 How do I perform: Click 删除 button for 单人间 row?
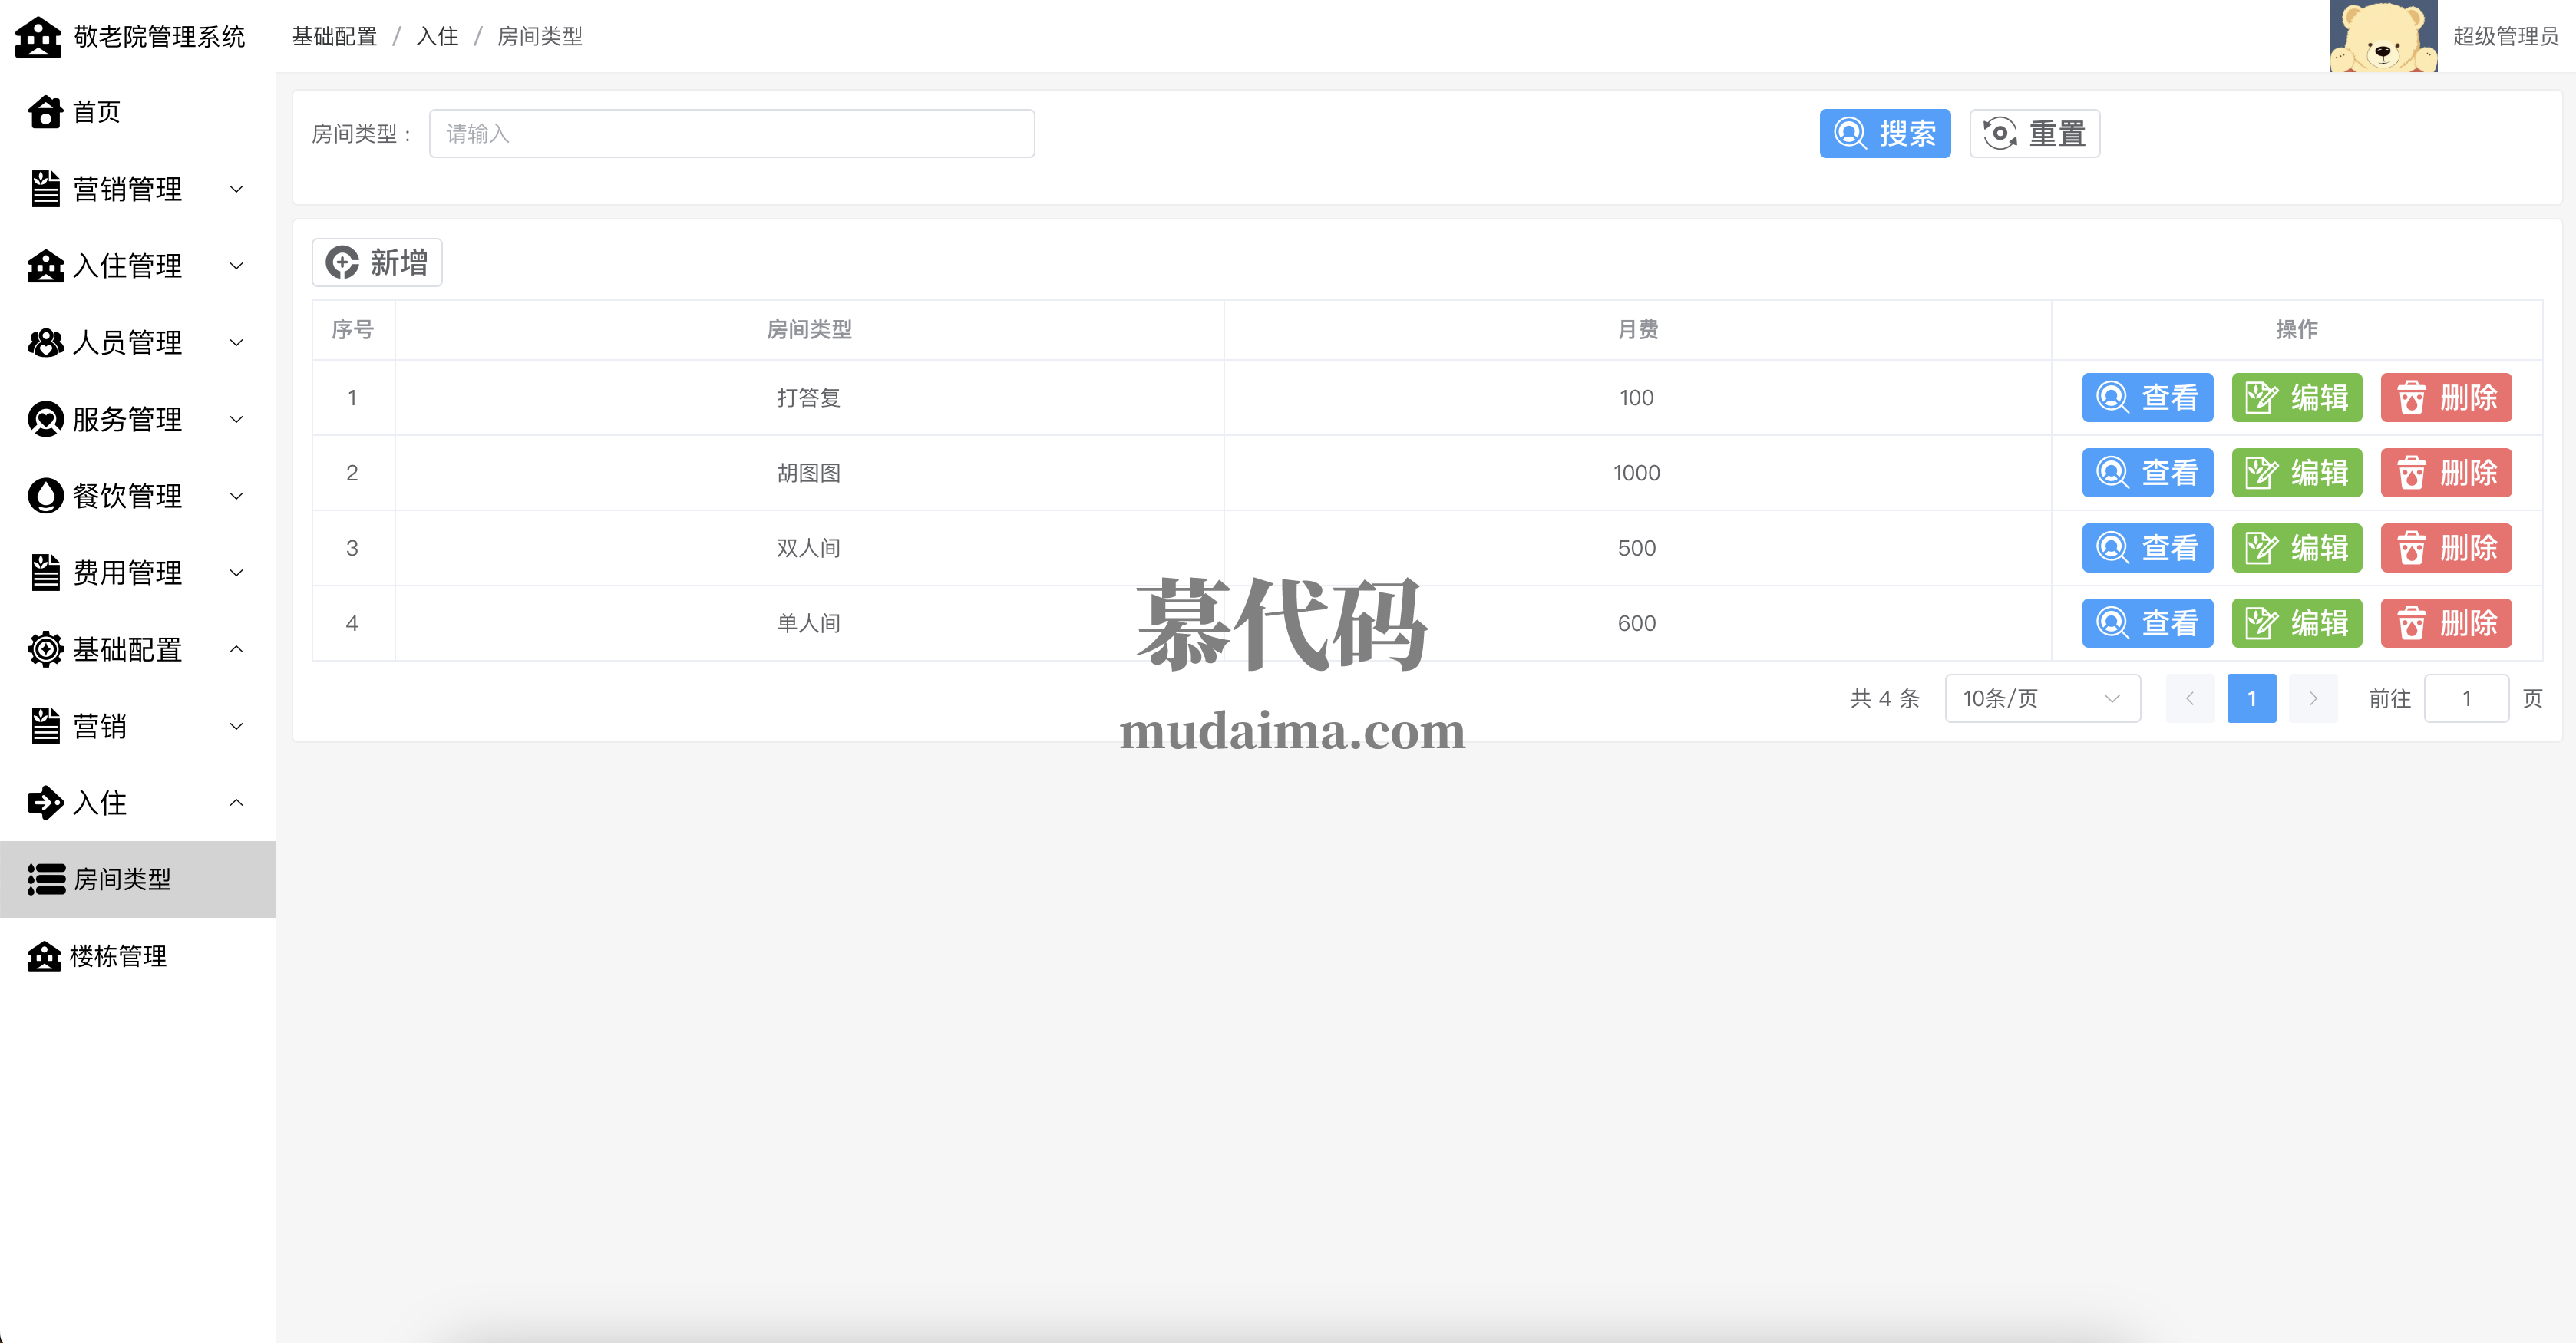[x=2445, y=623]
